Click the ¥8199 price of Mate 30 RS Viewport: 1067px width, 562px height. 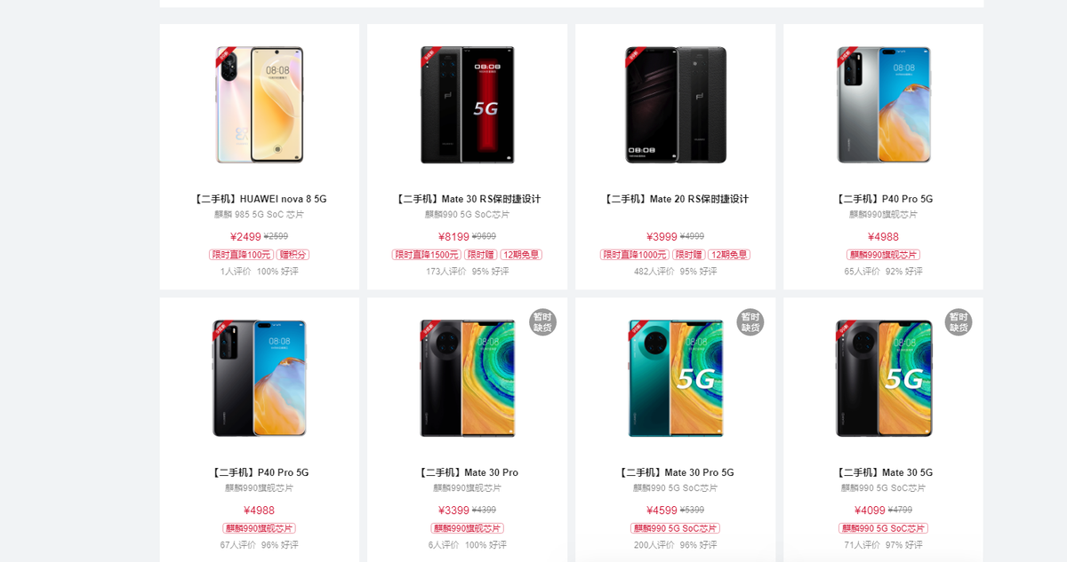click(453, 236)
